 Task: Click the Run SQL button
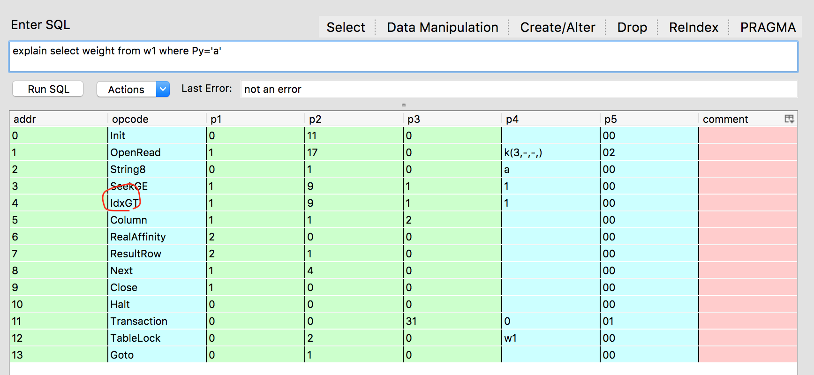pos(48,89)
